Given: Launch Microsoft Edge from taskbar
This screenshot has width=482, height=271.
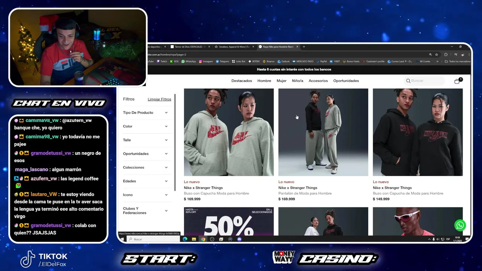Looking at the screenshot, I should pos(185,239).
